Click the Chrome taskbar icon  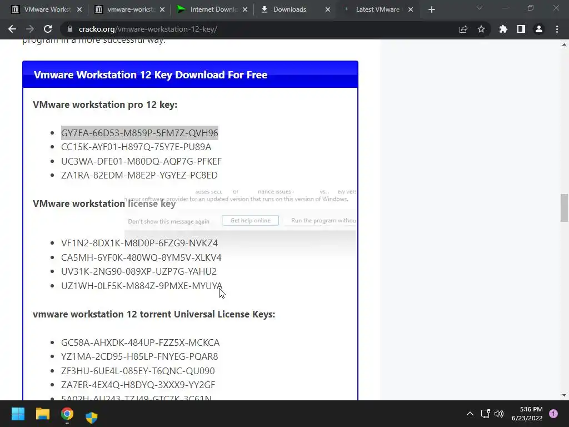click(x=67, y=414)
